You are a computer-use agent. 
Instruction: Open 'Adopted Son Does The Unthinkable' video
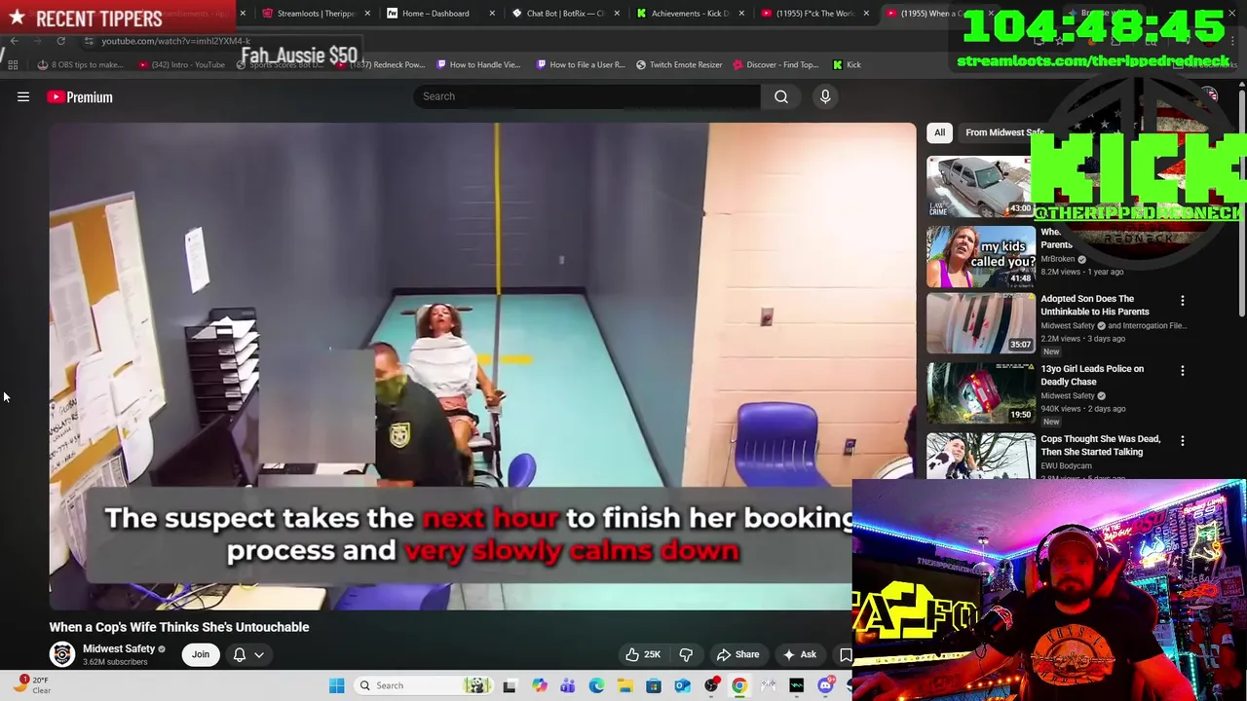click(1094, 305)
